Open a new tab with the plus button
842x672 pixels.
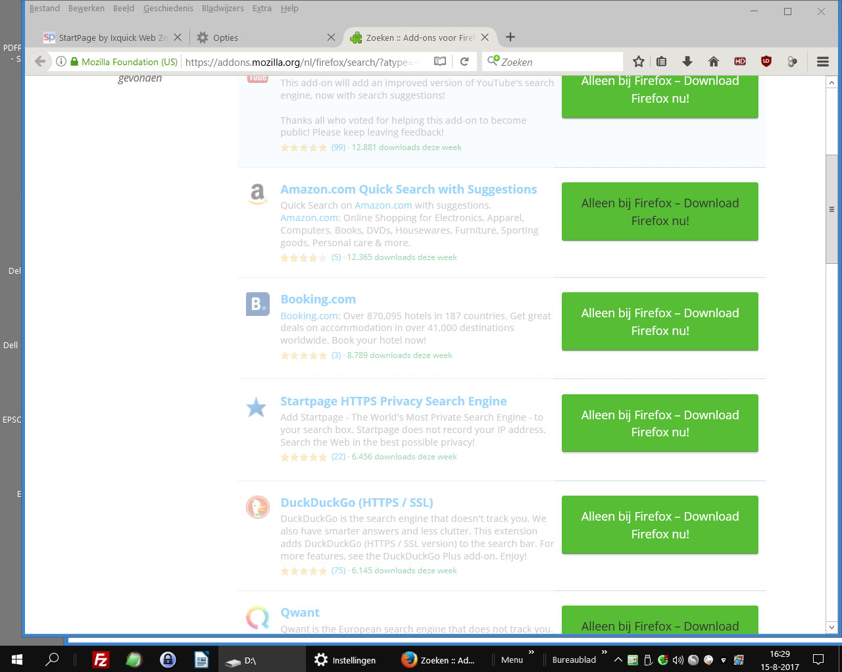pos(510,37)
